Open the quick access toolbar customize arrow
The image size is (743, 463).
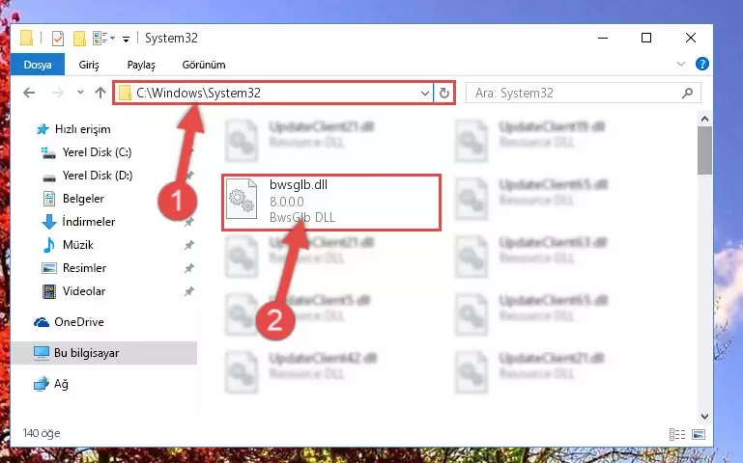coord(126,40)
